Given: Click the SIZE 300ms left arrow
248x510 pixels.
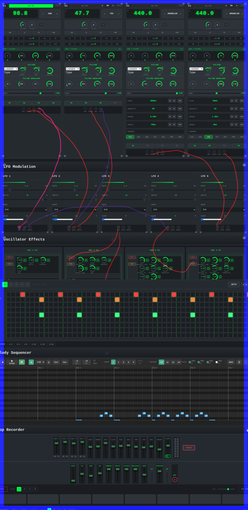Looking at the screenshot, I should 170,101.
